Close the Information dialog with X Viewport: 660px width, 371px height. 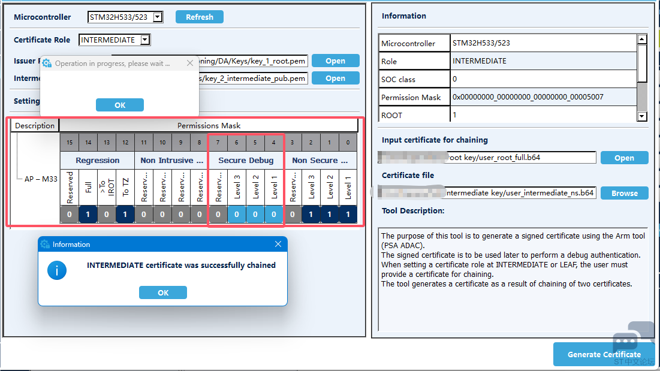coord(278,244)
